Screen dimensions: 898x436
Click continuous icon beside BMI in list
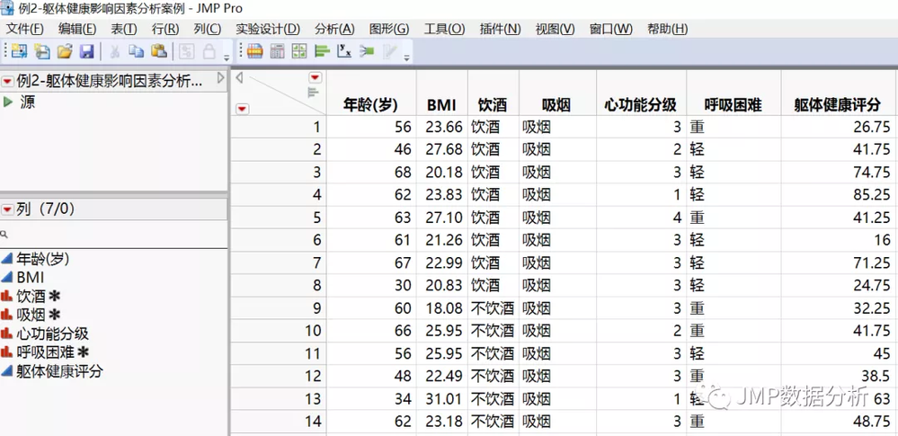tap(7, 277)
